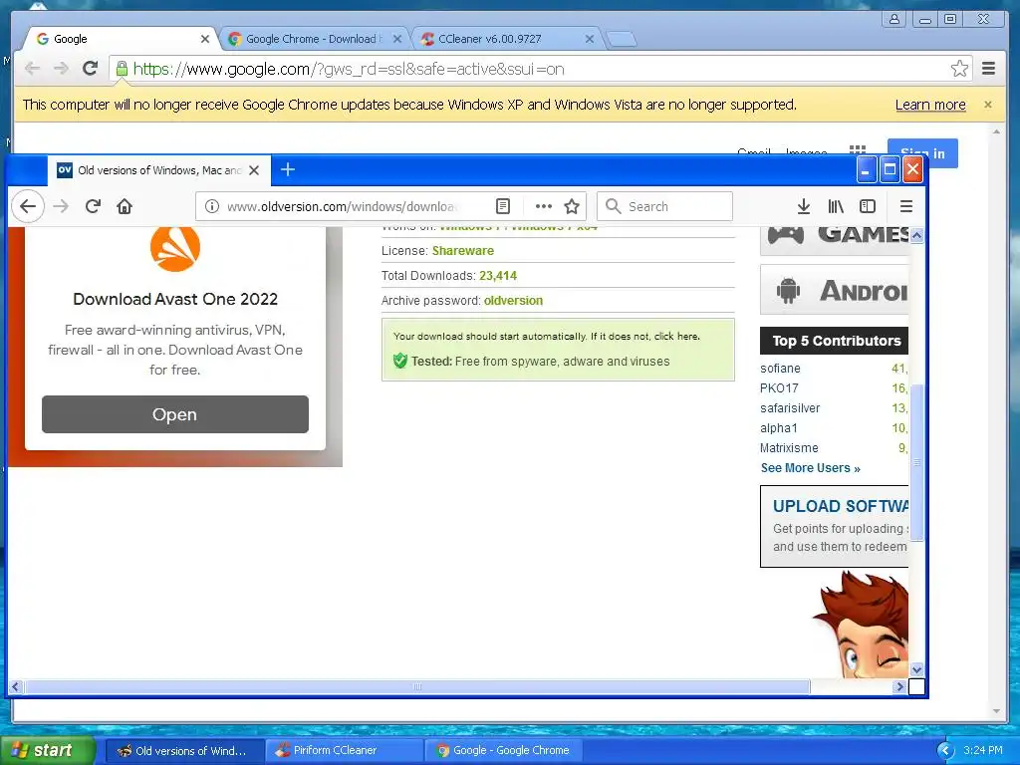This screenshot has height=765, width=1020.
Task: Click Chrome bookmark star icon
Action: pos(959,69)
